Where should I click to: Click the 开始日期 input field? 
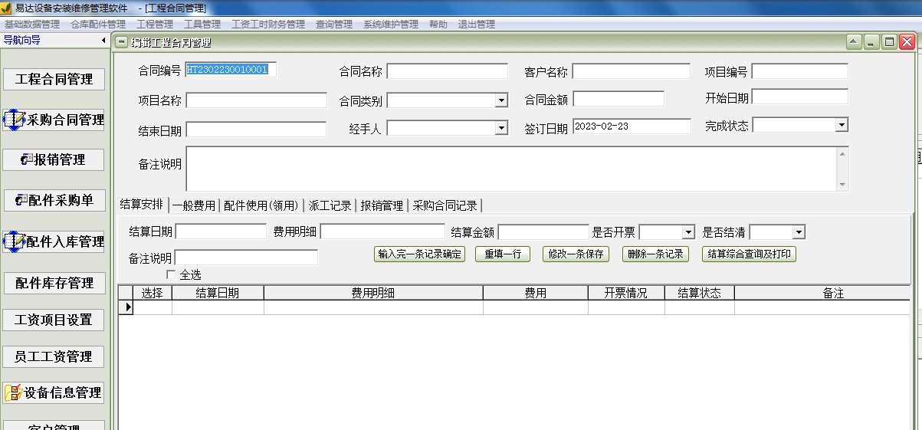point(800,97)
